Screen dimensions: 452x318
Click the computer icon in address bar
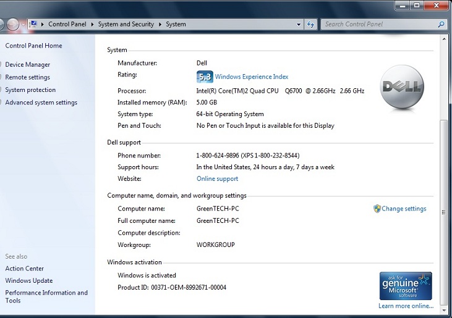pyautogui.click(x=33, y=24)
